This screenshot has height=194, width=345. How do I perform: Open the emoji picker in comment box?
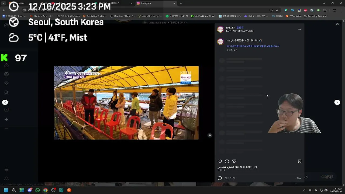[220, 178]
